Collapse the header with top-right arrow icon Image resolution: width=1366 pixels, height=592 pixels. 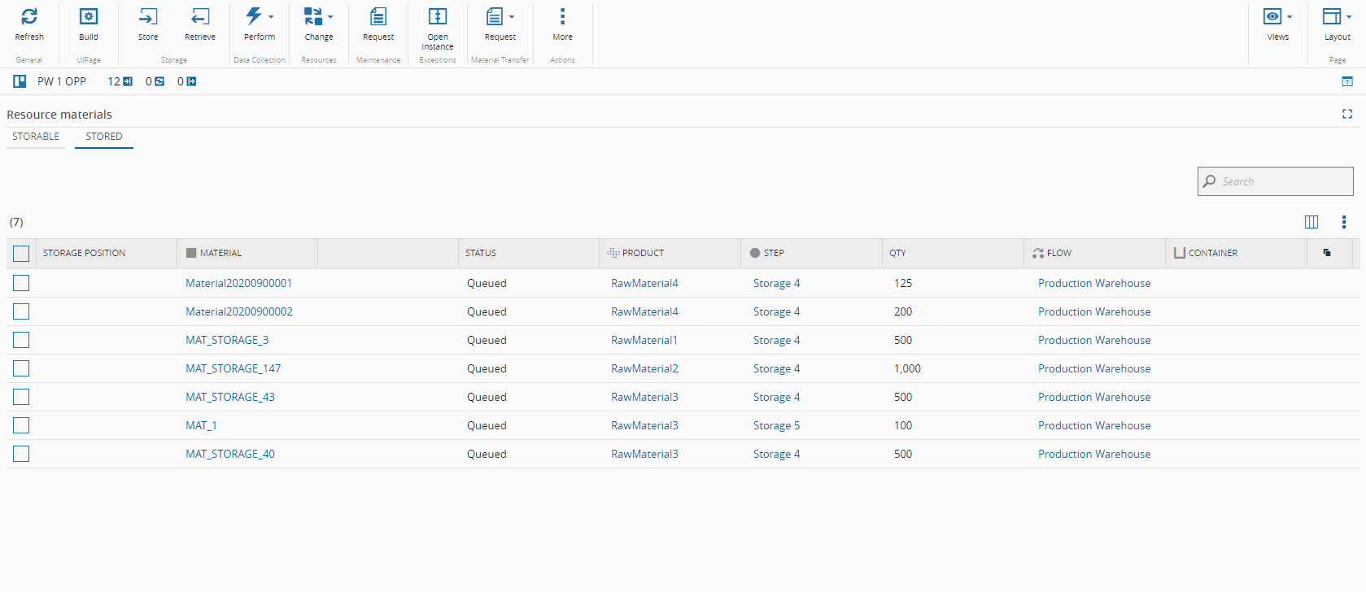(x=1347, y=81)
